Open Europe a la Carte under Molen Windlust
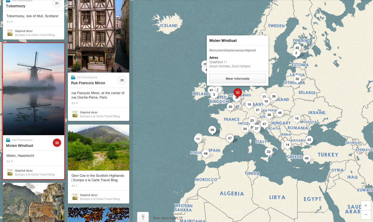This screenshot has height=222, width=373. (x=35, y=174)
